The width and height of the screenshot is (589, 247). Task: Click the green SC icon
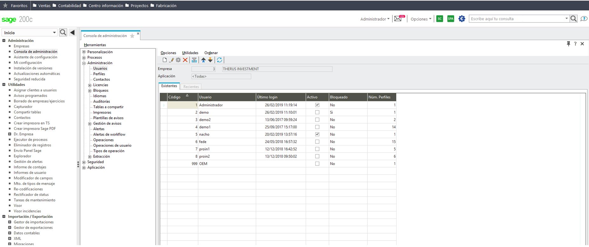pyautogui.click(x=439, y=19)
